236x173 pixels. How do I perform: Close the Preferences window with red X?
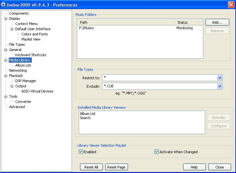click(x=231, y=5)
